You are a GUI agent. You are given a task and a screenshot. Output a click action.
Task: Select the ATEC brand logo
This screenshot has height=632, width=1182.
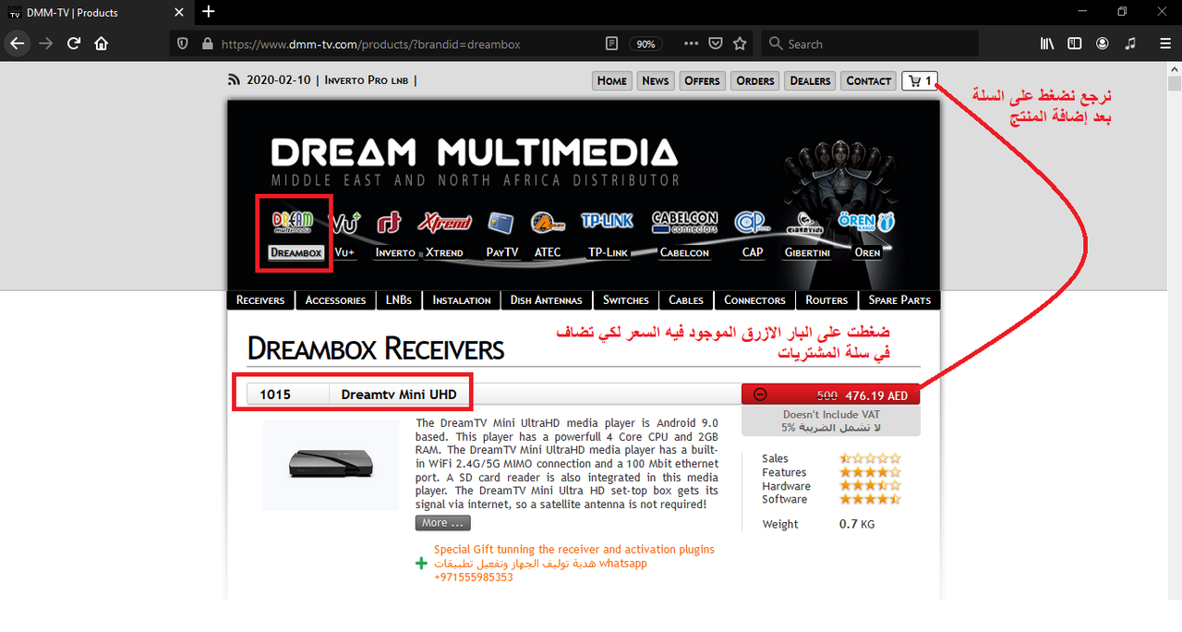548,222
